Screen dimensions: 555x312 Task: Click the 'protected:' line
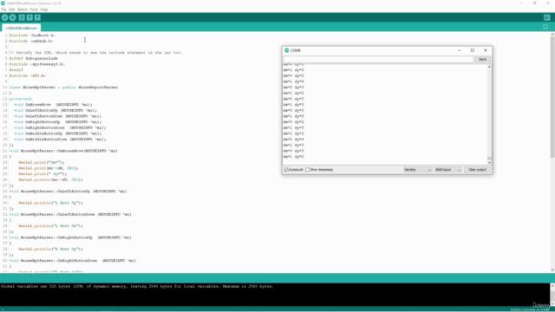(21, 99)
